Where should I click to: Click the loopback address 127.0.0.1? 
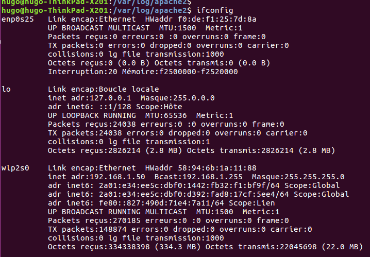(x=110, y=98)
